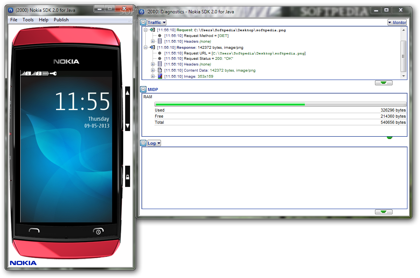Tap the 11:55 clock on phone screen
The height and width of the screenshot is (278, 420).
(x=82, y=102)
